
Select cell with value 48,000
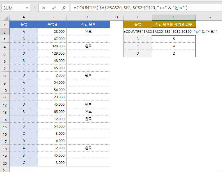[x=52, y=61]
